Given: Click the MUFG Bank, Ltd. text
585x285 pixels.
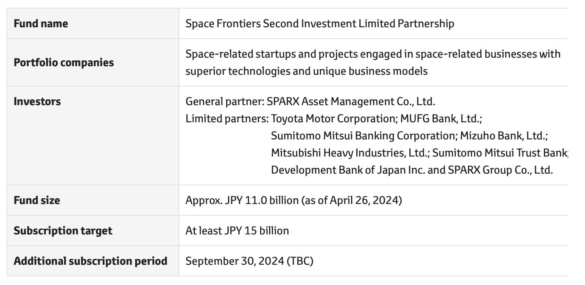Looking at the screenshot, I should [x=442, y=119].
